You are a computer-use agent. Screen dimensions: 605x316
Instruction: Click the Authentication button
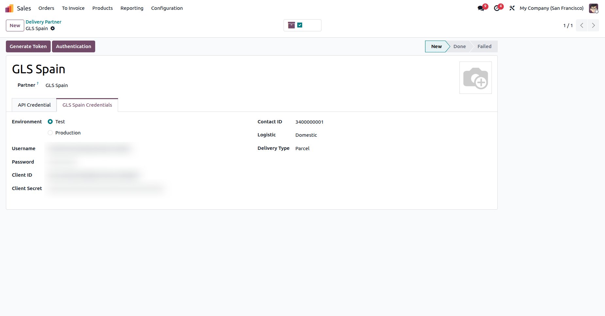[x=74, y=46]
